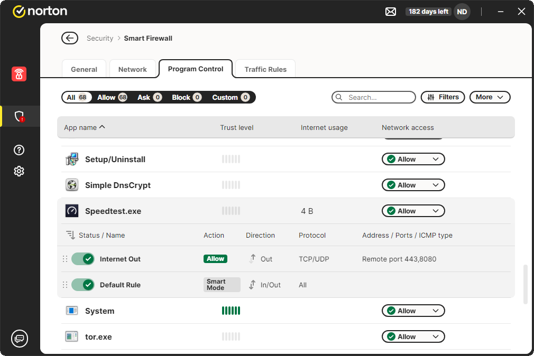The image size is (534, 356).
Task: Turn off the Default Rule toggle
Action: click(82, 285)
